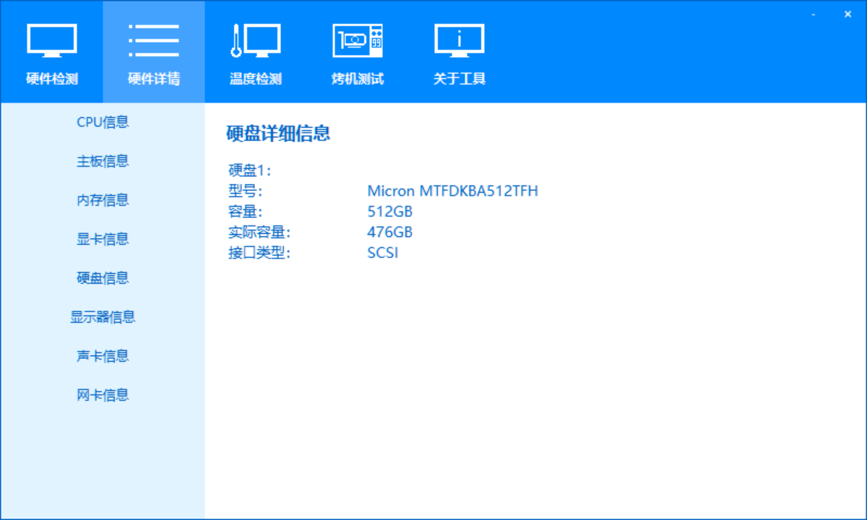Show 内存信息 details
867x520 pixels.
[x=103, y=200]
